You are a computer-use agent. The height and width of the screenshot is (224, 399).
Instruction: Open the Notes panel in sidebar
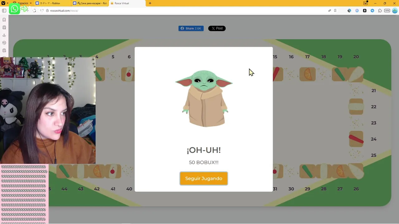tap(4, 50)
